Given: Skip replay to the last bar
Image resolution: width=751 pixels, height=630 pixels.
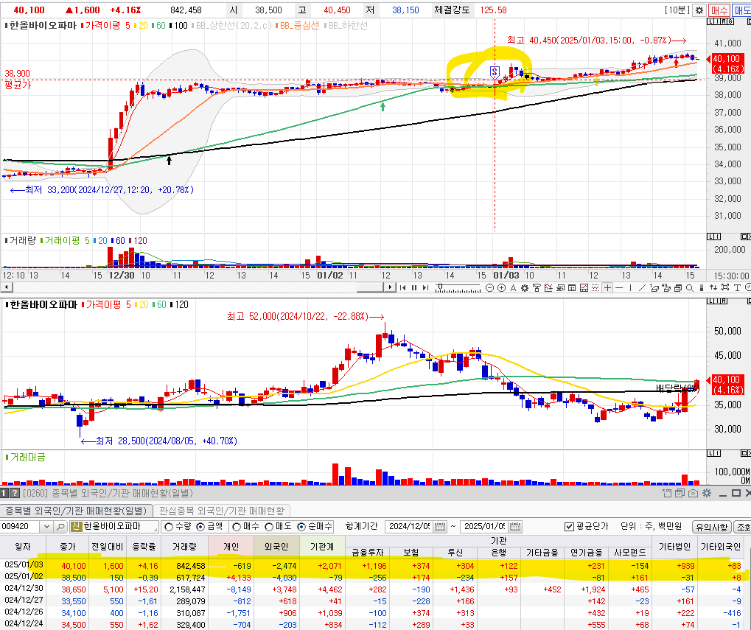Looking at the screenshot, I should [x=425, y=287].
